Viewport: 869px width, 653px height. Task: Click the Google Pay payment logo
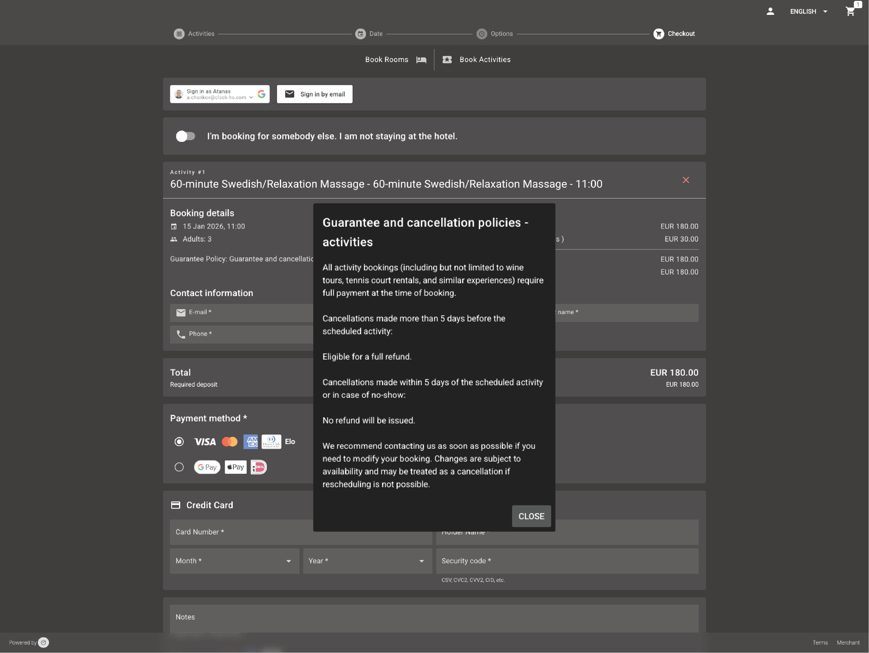207,467
